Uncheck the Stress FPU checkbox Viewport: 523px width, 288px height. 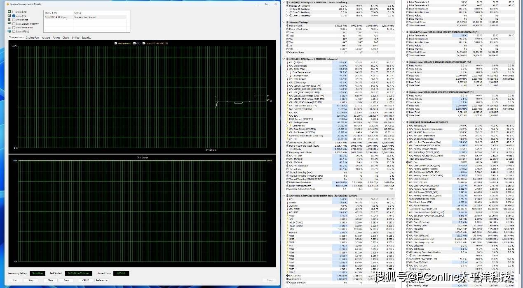pos(14,16)
